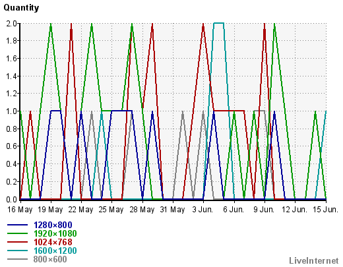
Task: Click the 1280×800 legend label
Action: 53,225
